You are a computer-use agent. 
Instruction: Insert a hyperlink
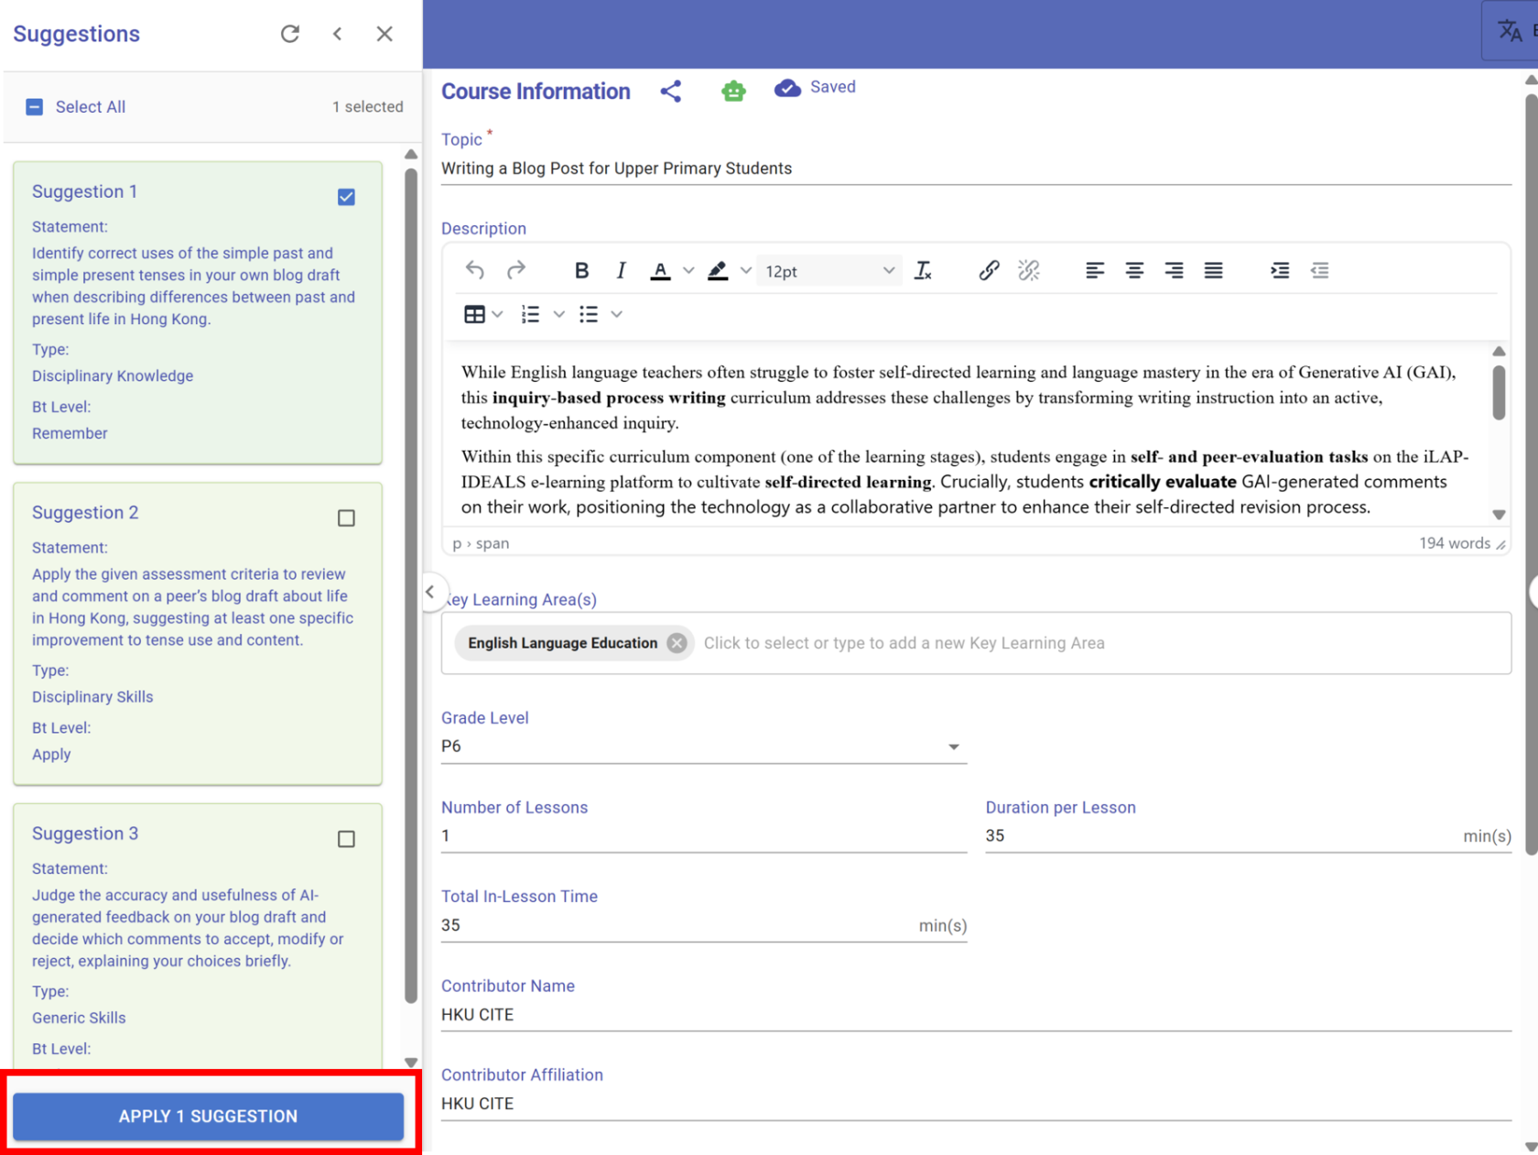pyautogui.click(x=989, y=270)
